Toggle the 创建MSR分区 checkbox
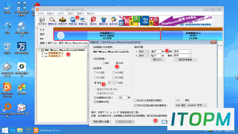Viewport: 238px width, 134px height. [95, 102]
